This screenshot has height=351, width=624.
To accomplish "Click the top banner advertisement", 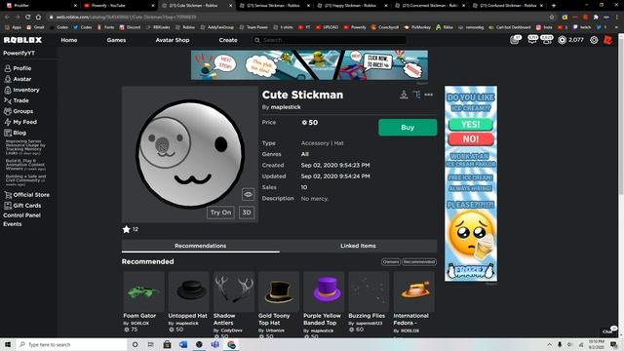I will pyautogui.click(x=310, y=65).
